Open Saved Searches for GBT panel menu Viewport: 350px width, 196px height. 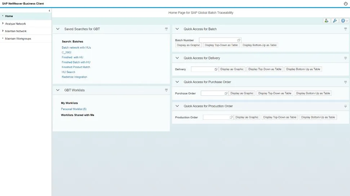[x=166, y=29]
